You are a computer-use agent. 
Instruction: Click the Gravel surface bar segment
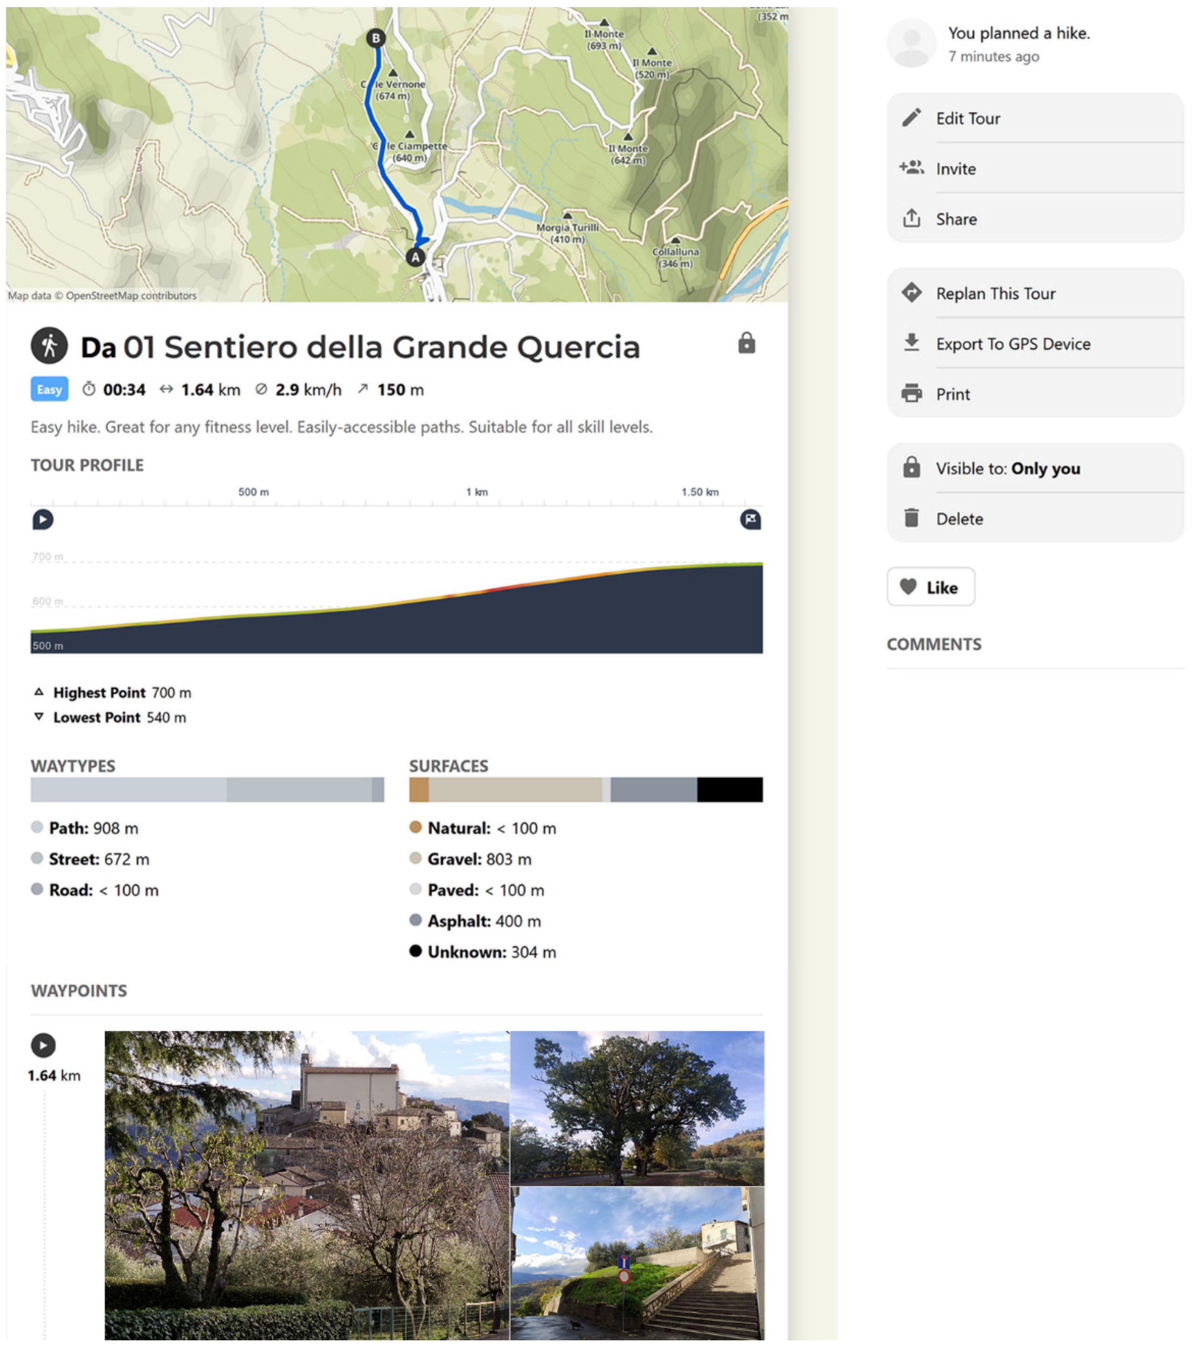[515, 790]
